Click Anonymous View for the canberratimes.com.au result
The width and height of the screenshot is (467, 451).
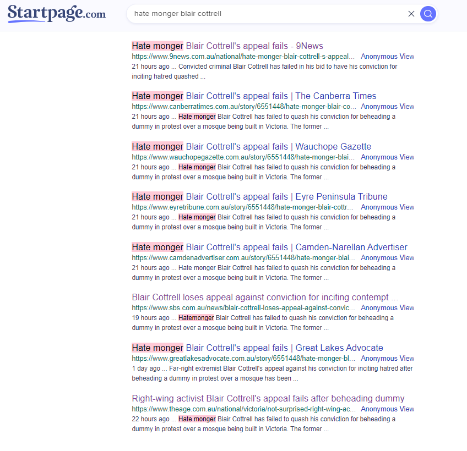tap(388, 106)
